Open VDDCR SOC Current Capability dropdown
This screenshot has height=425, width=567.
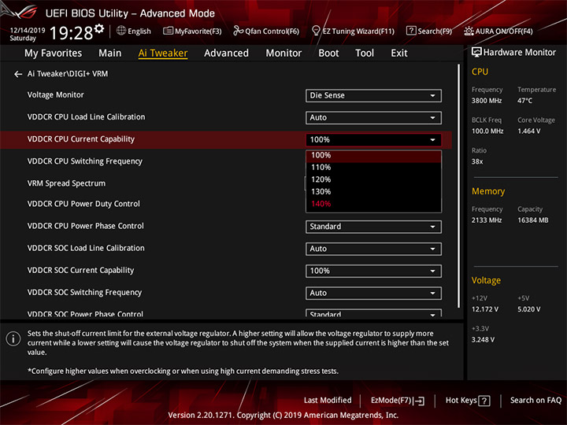(373, 271)
